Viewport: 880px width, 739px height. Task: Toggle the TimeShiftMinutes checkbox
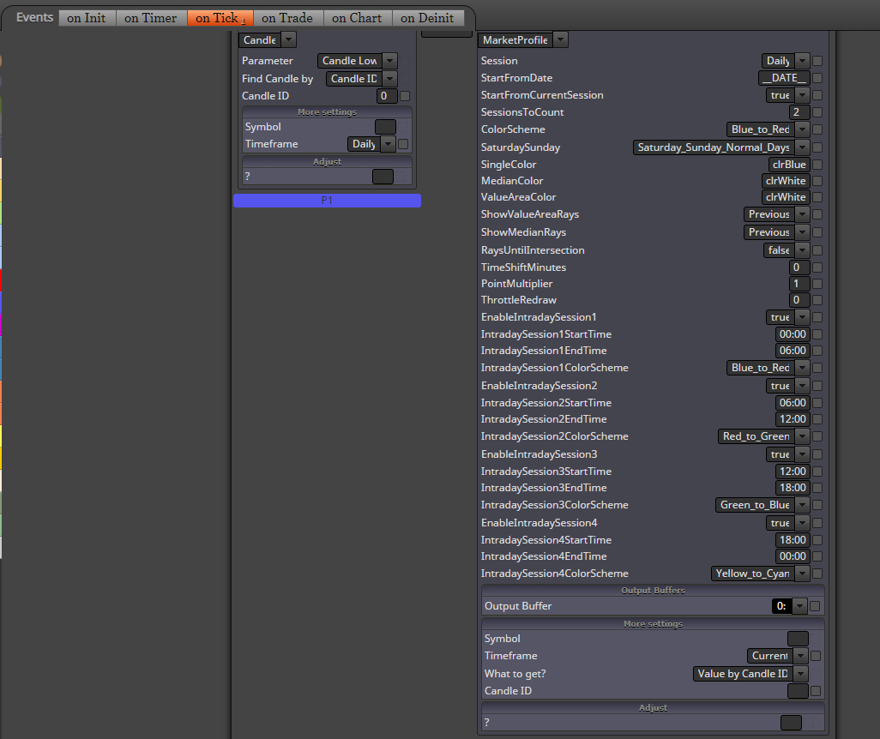coord(817,267)
